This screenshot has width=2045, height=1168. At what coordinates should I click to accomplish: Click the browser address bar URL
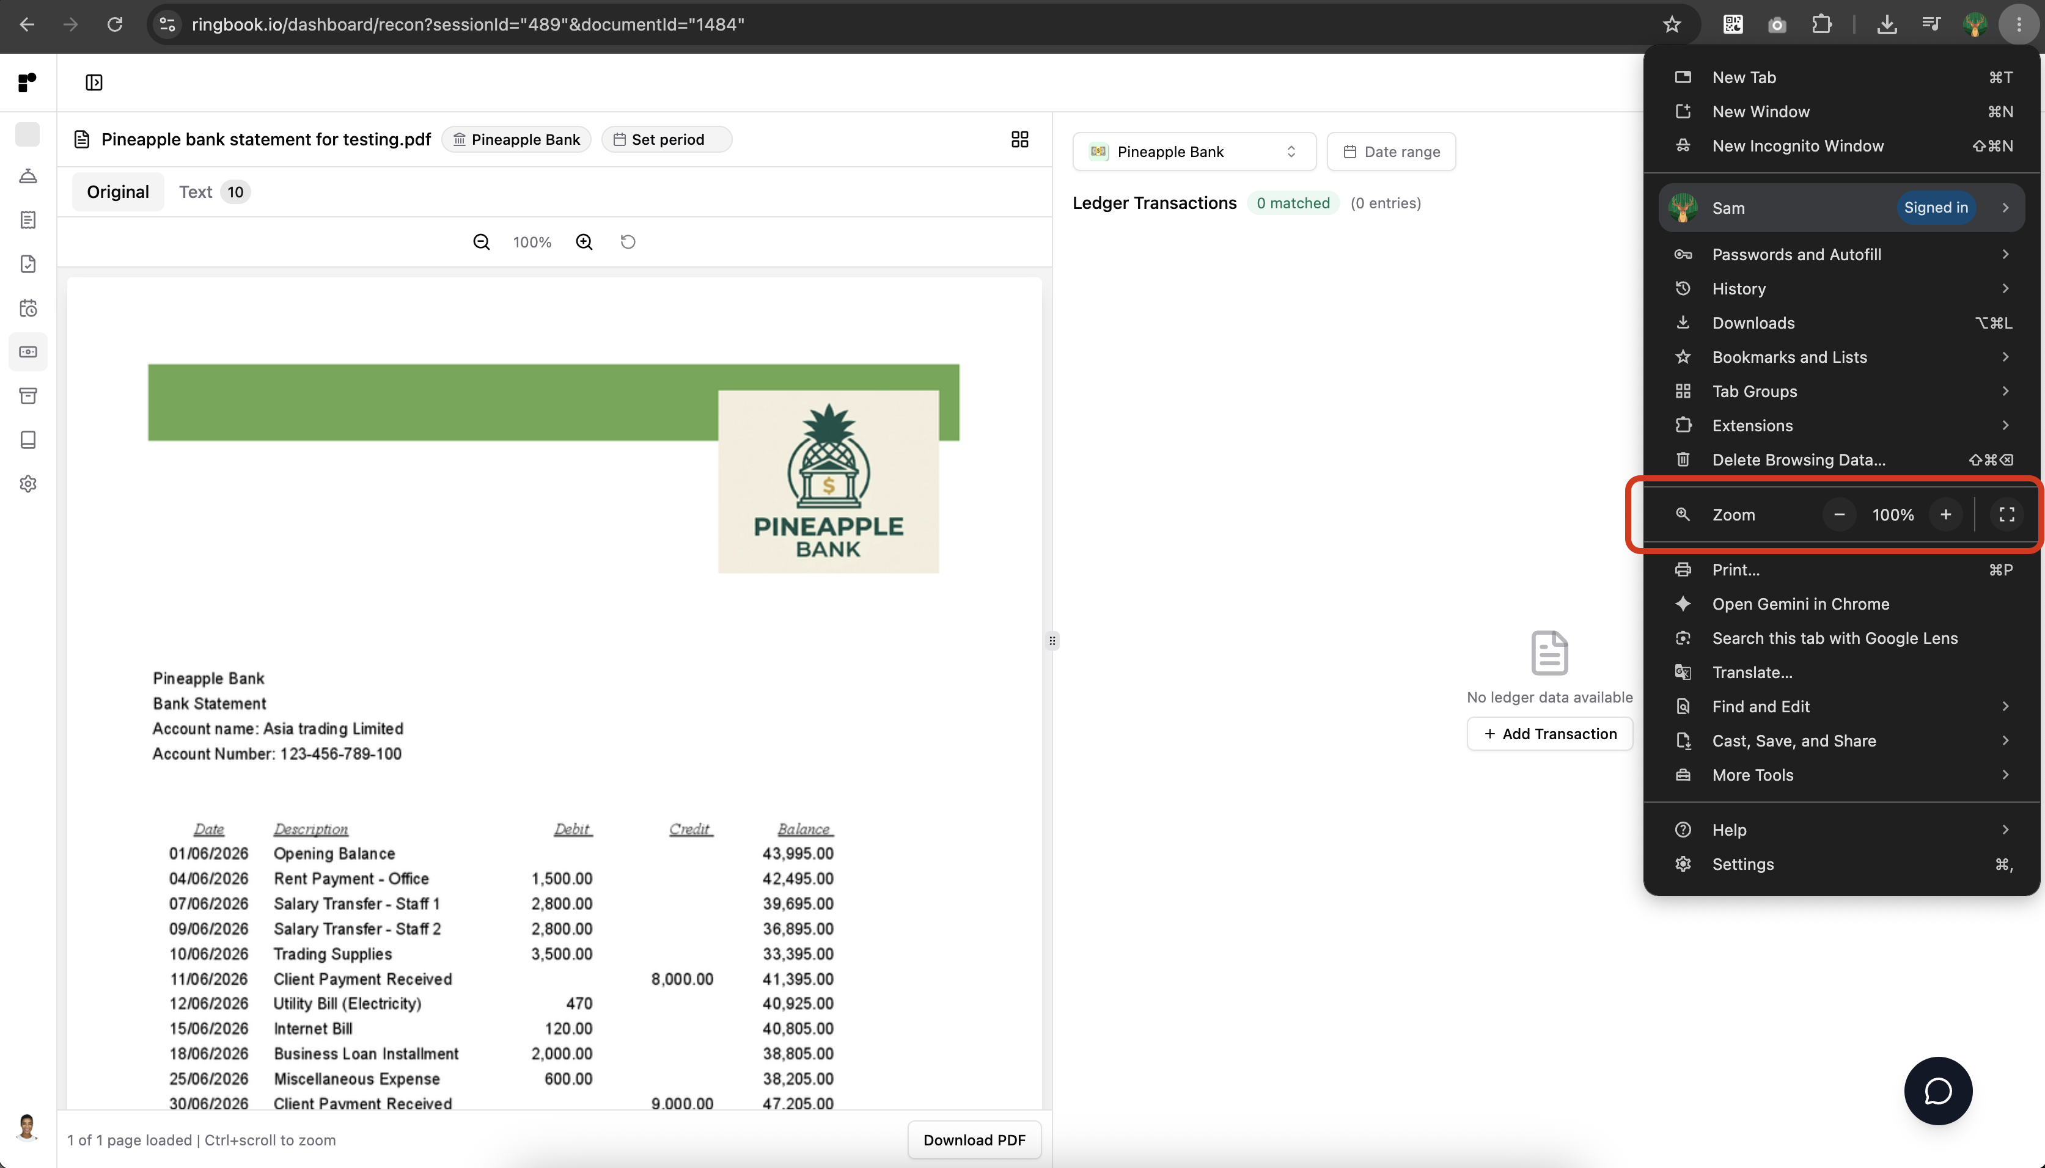[x=468, y=25]
